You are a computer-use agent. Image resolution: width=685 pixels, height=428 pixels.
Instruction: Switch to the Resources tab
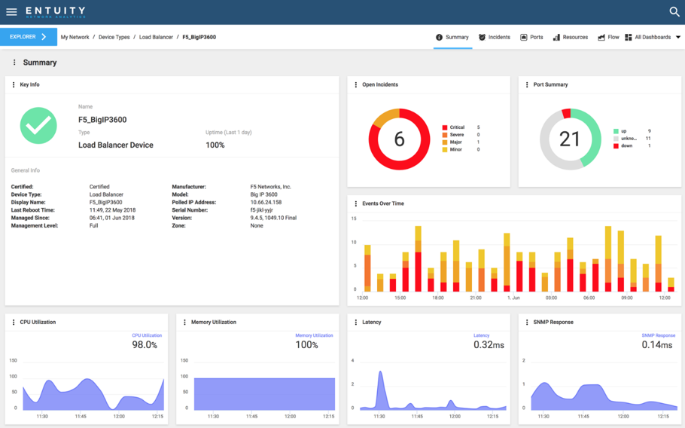[570, 37]
